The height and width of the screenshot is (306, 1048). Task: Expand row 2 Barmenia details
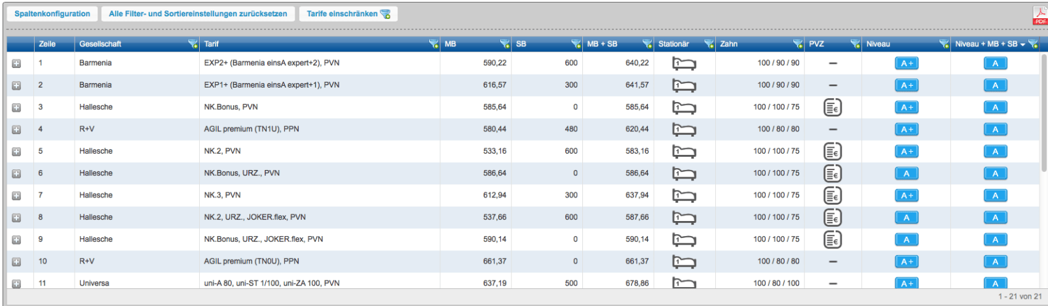click(16, 86)
